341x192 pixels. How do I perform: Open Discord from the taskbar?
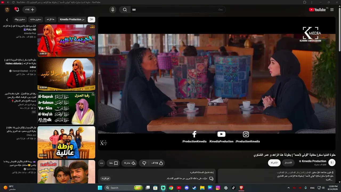[x=187, y=188]
